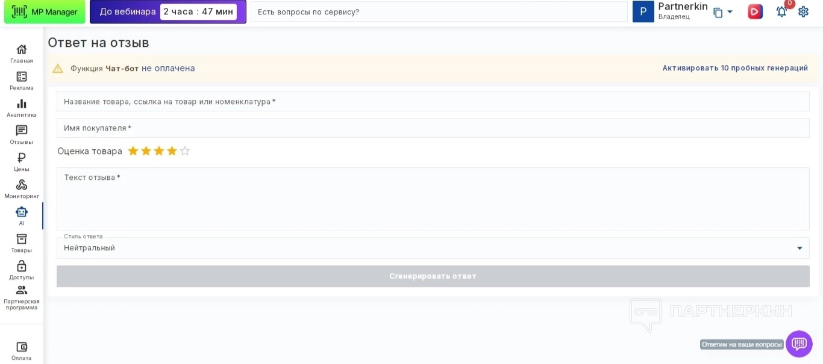
Task: Set product rating to five stars
Action: click(x=185, y=151)
